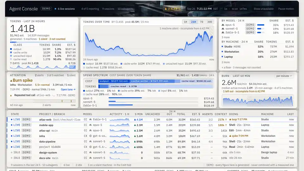Select the 24H time range tab
Viewport: 304px width, 171px height.
pyautogui.click(x=193, y=22)
